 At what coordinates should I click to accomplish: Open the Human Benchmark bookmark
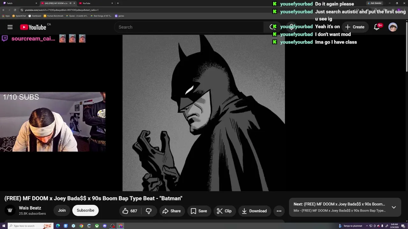(x=54, y=16)
